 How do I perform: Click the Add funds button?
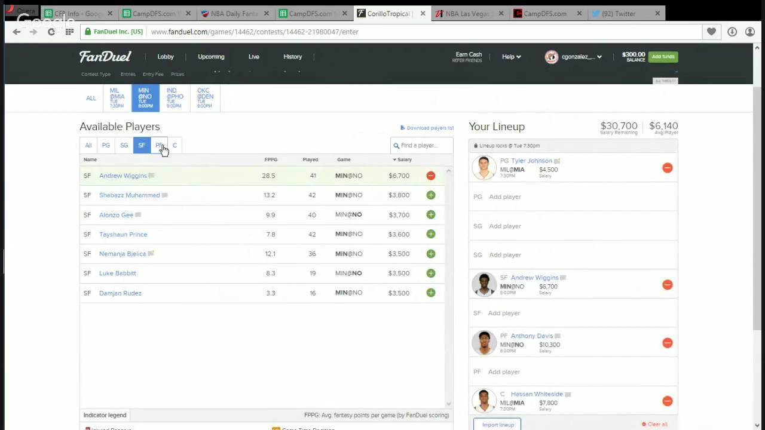(663, 57)
